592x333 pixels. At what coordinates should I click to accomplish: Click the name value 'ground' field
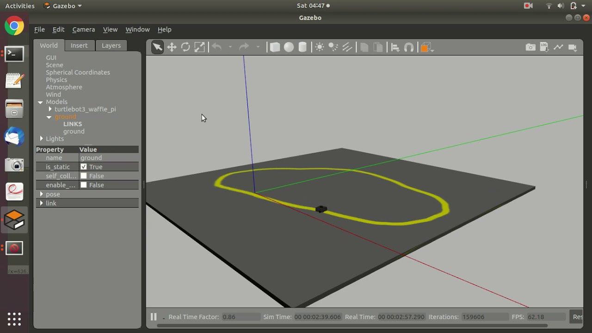click(109, 158)
